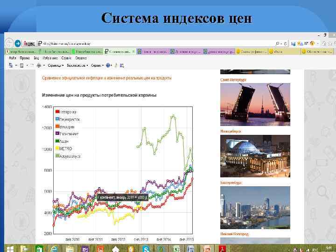This screenshot has height=252, width=336.
Task: Click the Пятерочка red legend swatch
Action: pyautogui.click(x=57, y=112)
